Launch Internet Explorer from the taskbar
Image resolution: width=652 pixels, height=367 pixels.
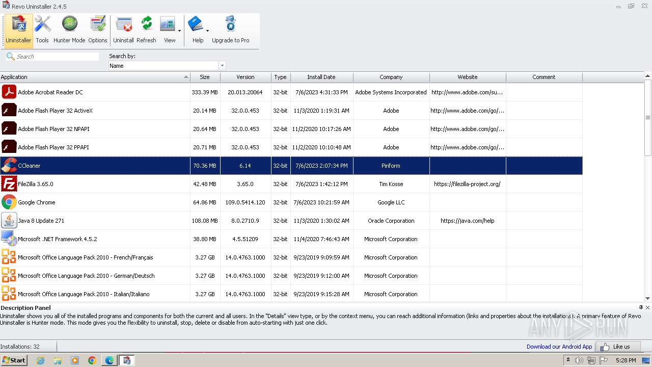pyautogui.click(x=41, y=360)
